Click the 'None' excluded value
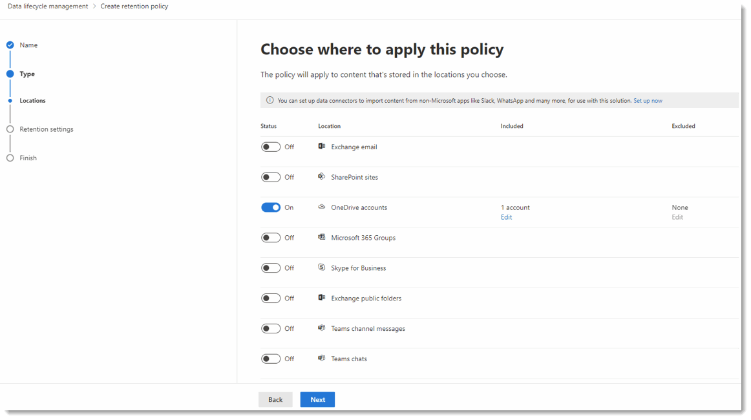 pos(680,207)
